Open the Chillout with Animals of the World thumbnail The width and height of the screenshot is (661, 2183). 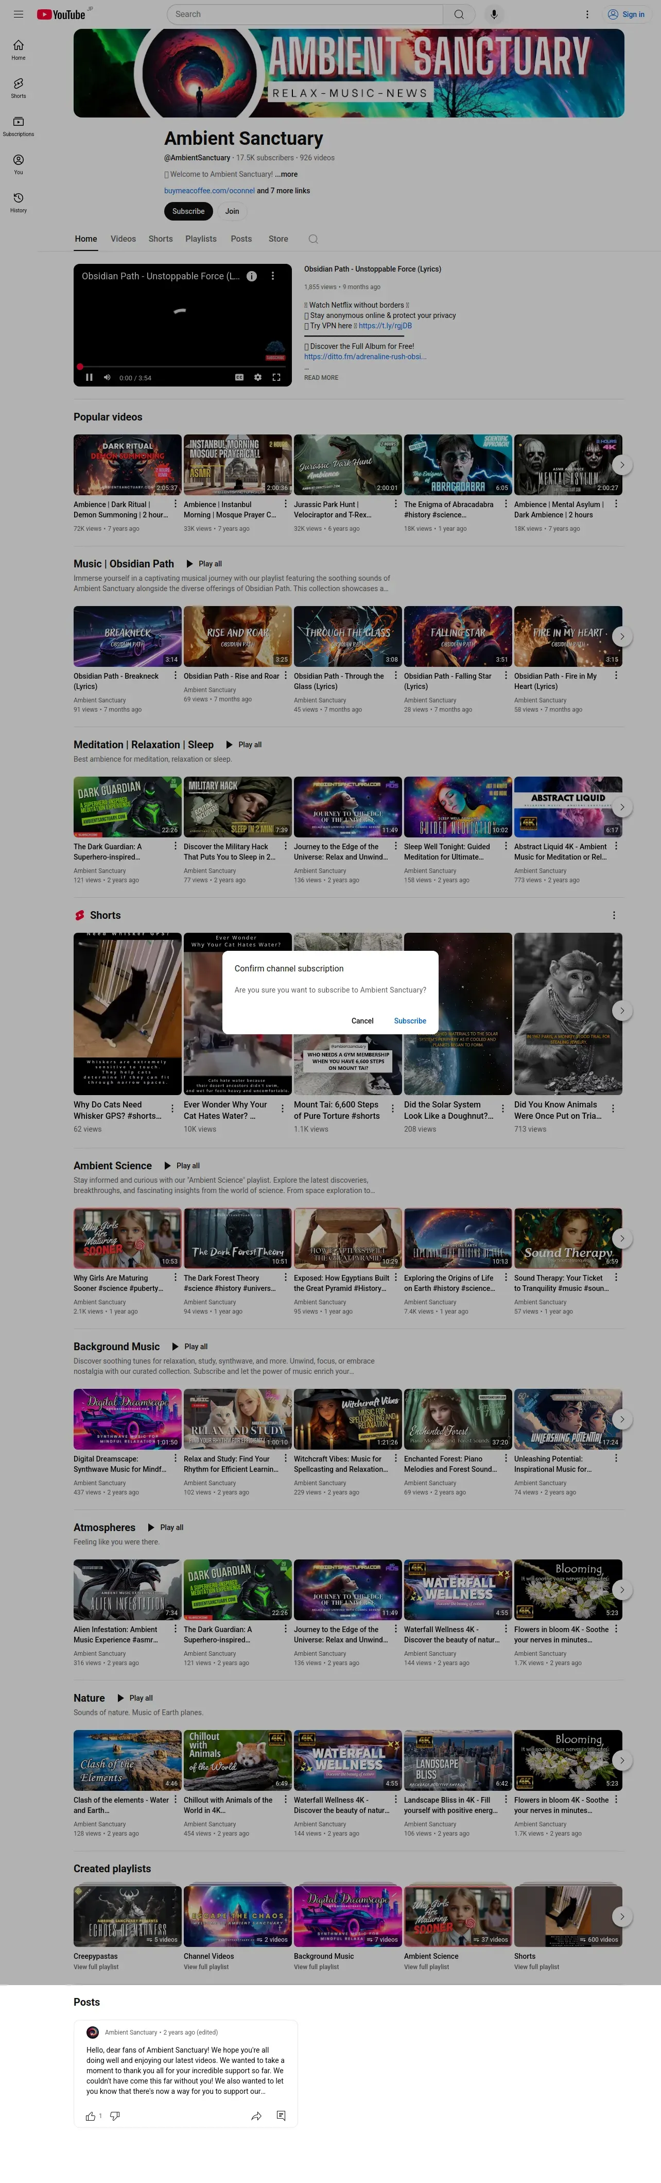[x=238, y=1760]
